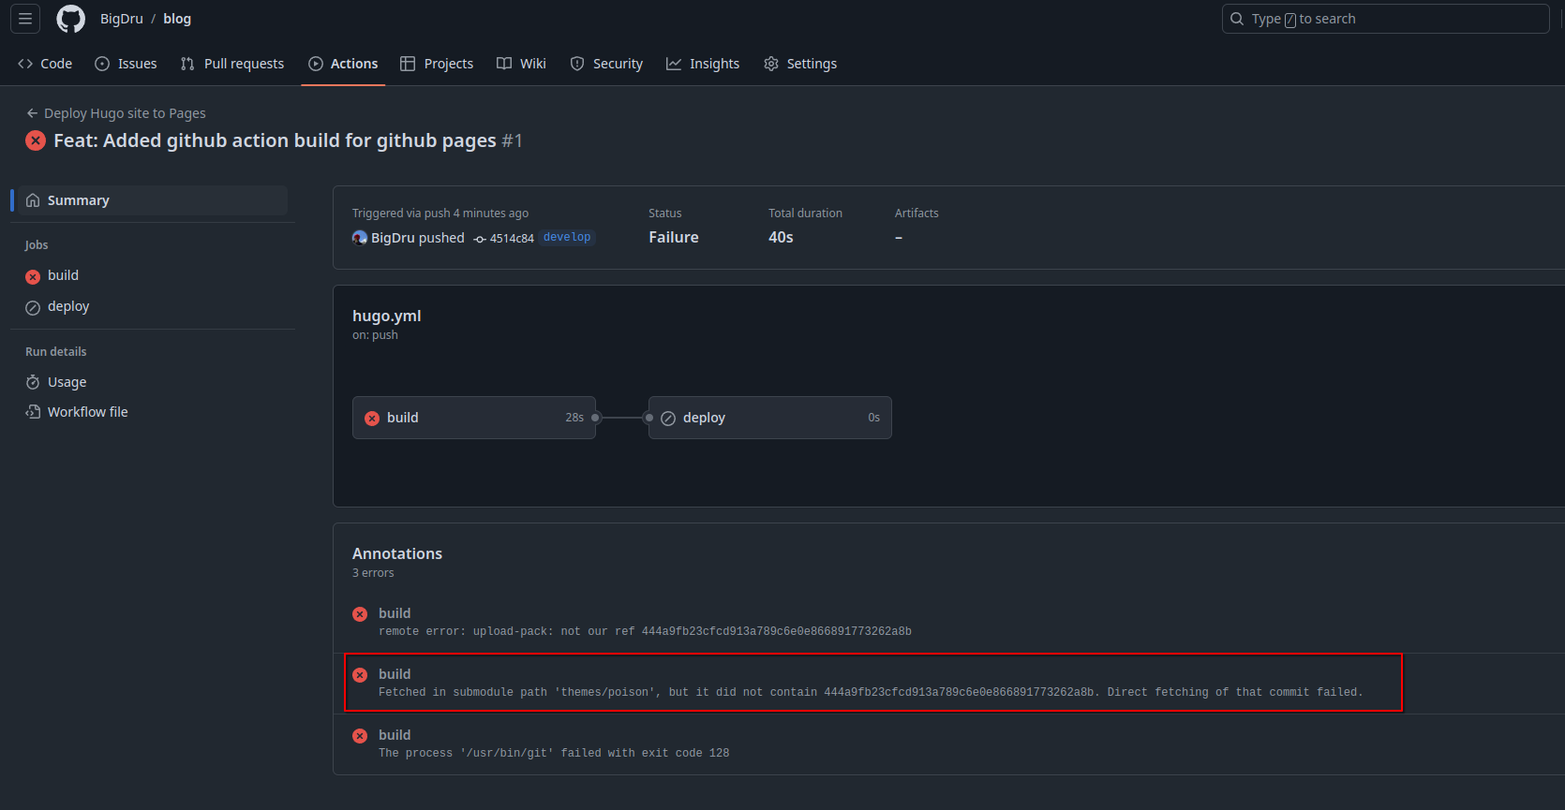Viewport: 1565px width, 810px height.
Task: Click the Issues tab circle icon
Action: pos(102,64)
